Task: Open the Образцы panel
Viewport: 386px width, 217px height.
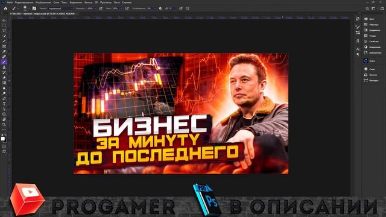Action: [x=372, y=25]
